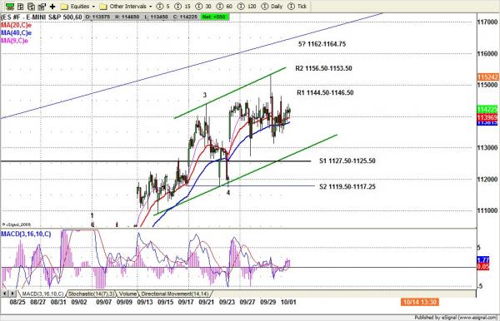This screenshot has height=321, width=500.
Task: Click the study tabs right scroll arrow
Action: pyautogui.click(x=12, y=294)
